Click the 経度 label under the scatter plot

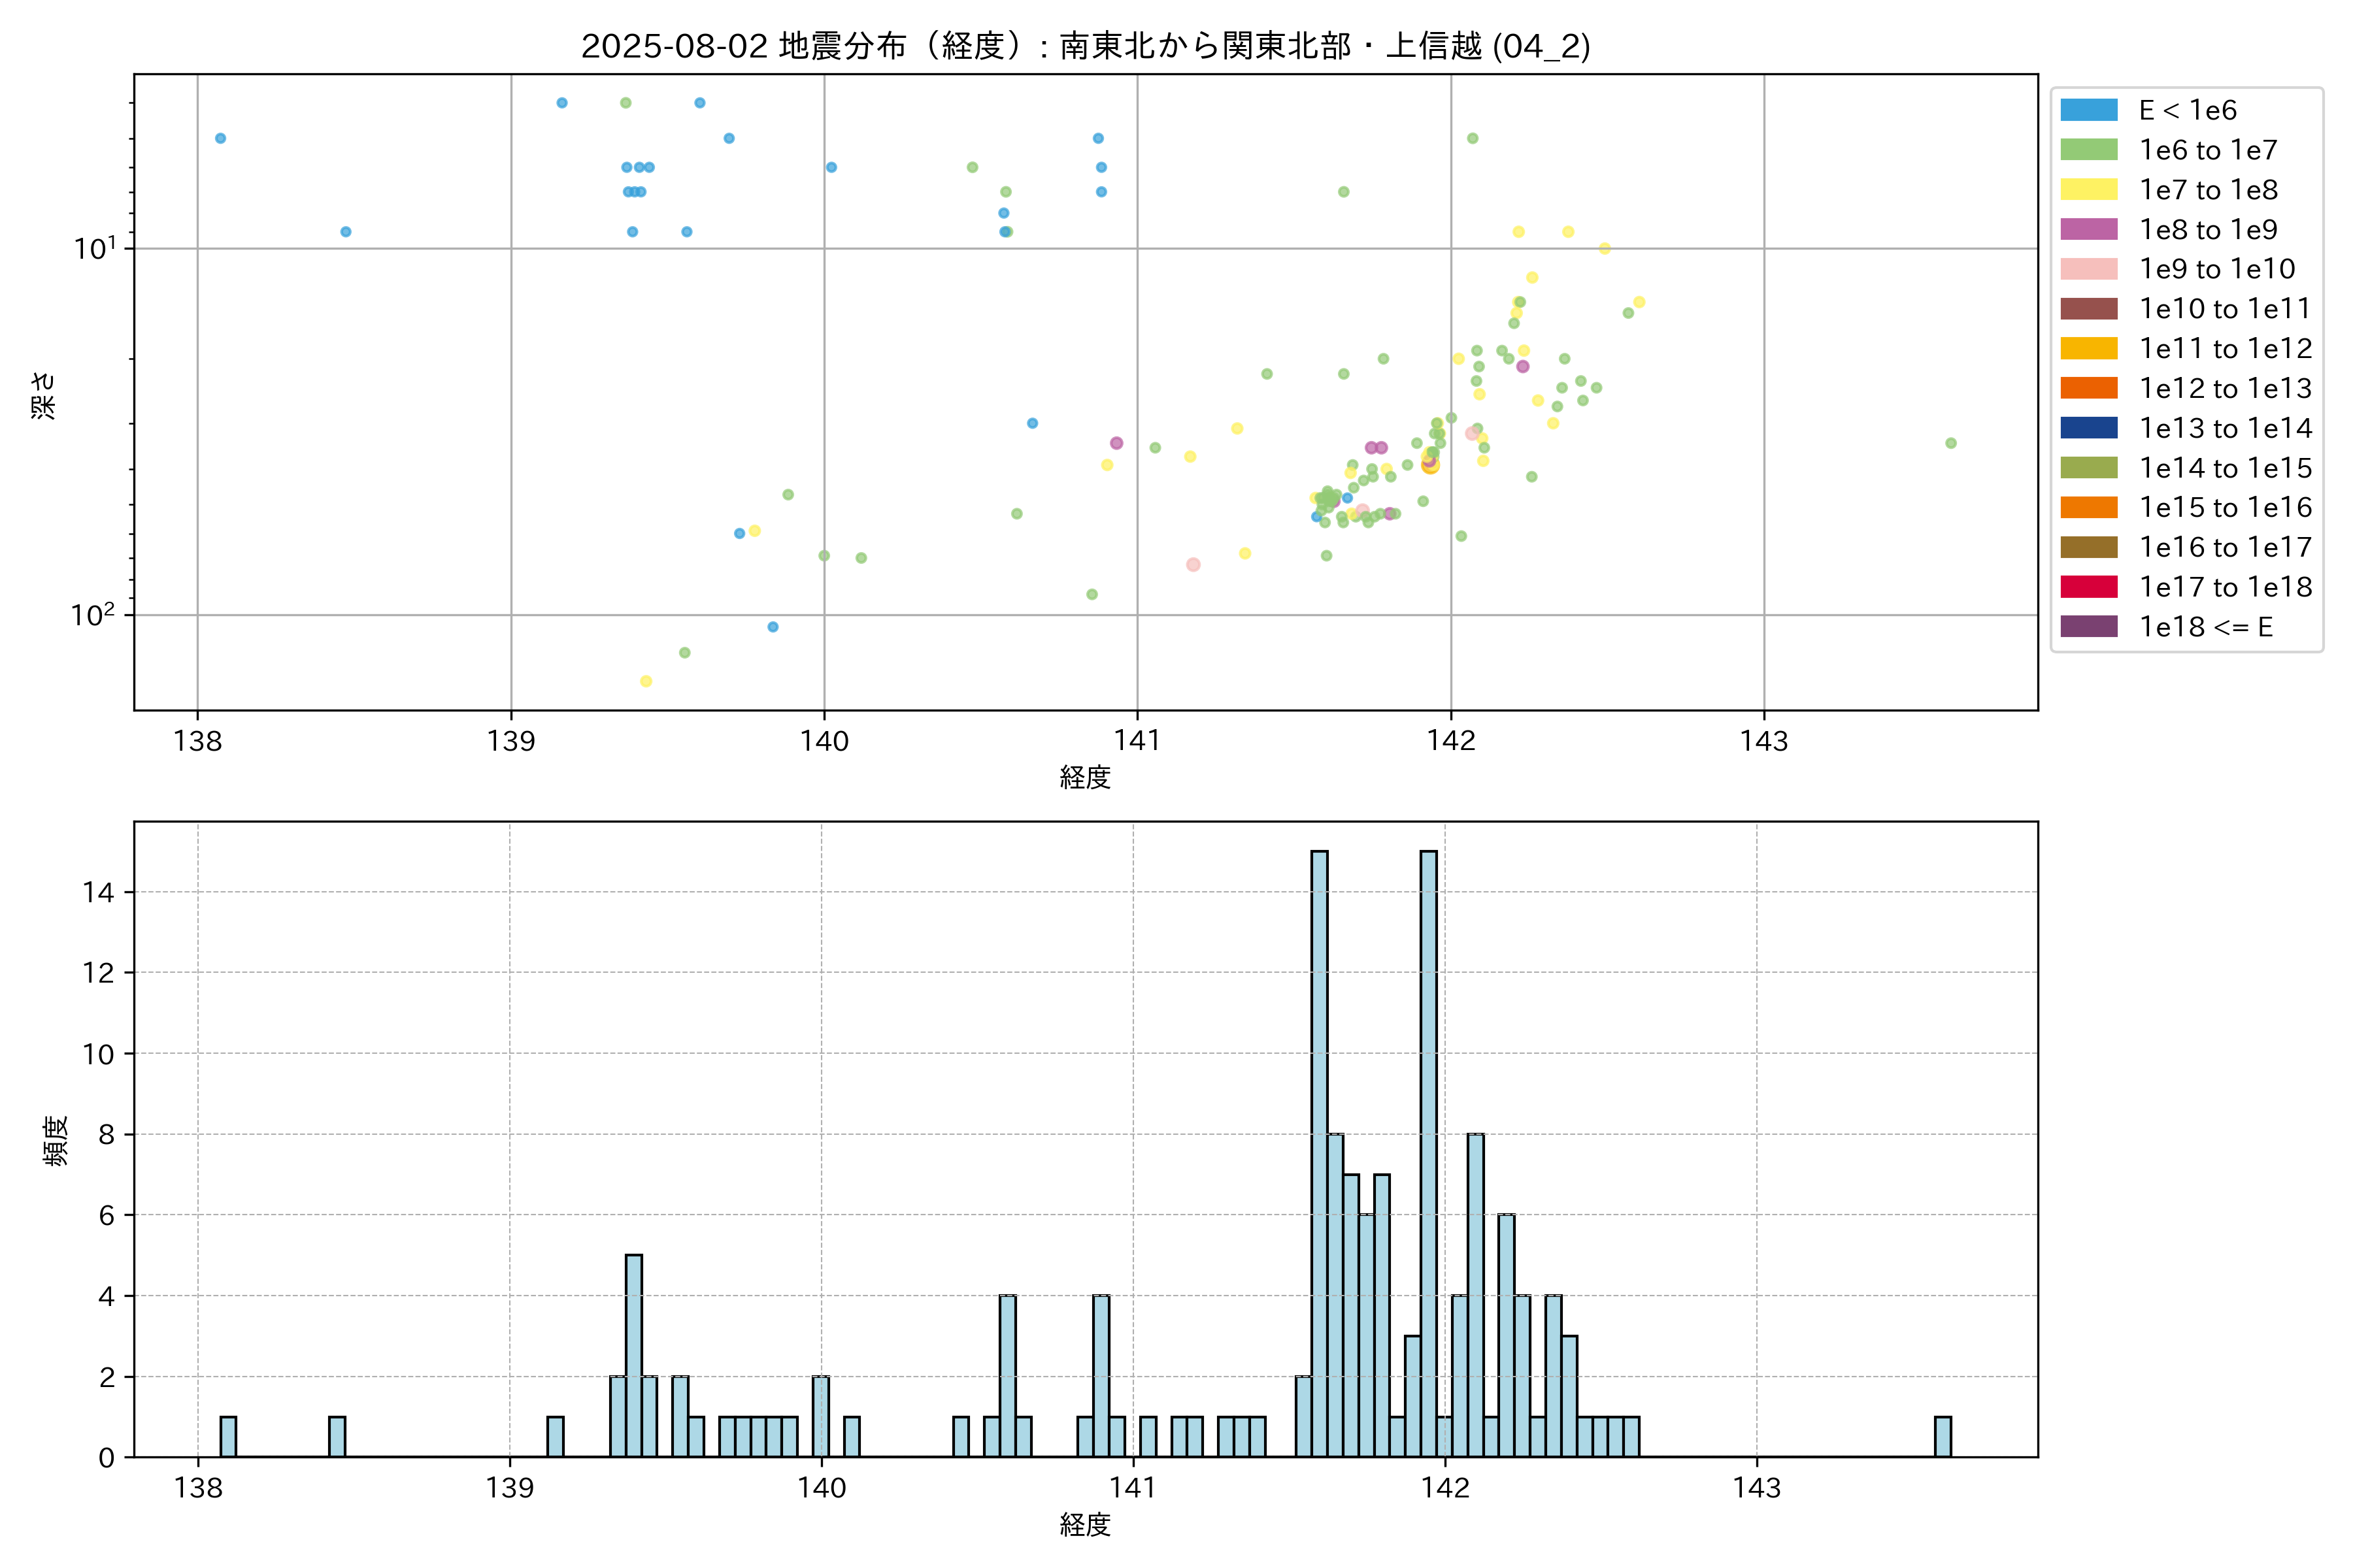pyautogui.click(x=1084, y=777)
